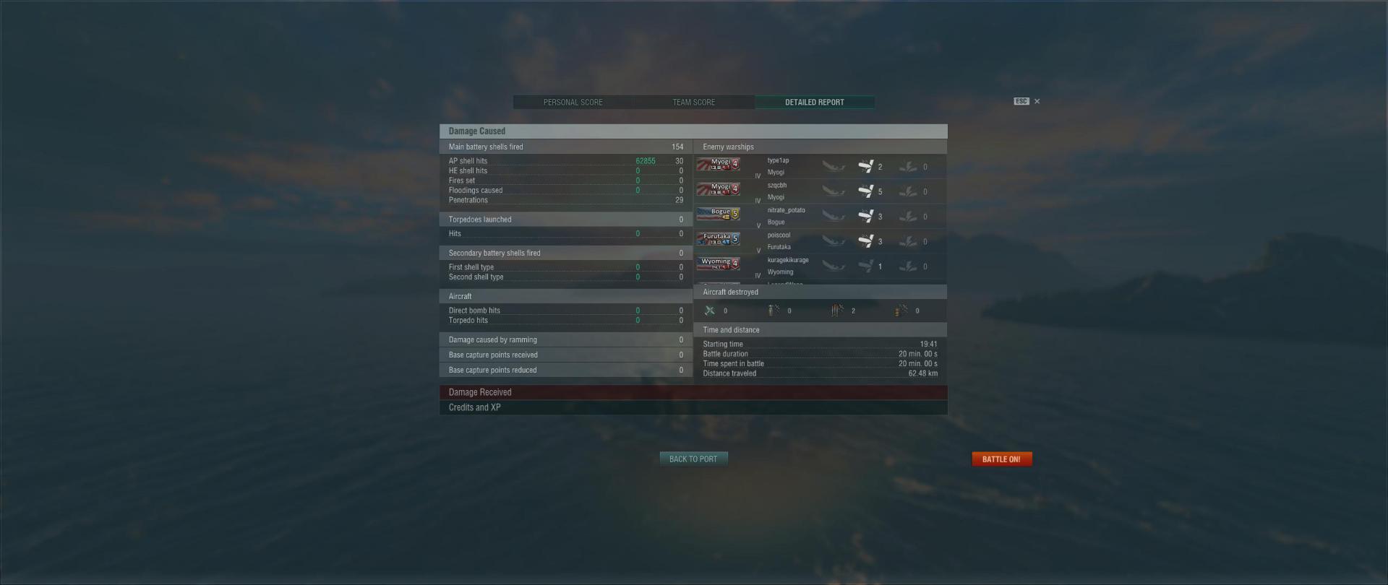This screenshot has height=585, width=1388.
Task: Click torpedo bomber destroyed icon showing 2
Action: click(837, 311)
